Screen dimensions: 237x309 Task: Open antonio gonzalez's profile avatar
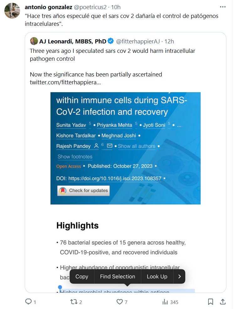12,11
